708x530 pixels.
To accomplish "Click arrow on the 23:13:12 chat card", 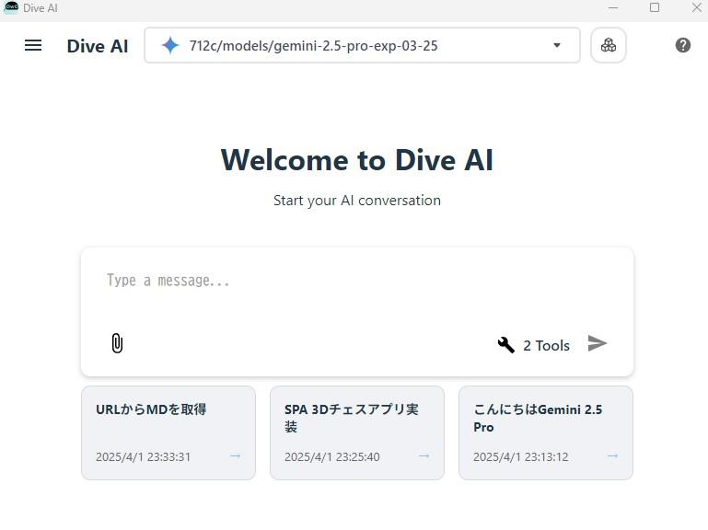I will click(613, 456).
